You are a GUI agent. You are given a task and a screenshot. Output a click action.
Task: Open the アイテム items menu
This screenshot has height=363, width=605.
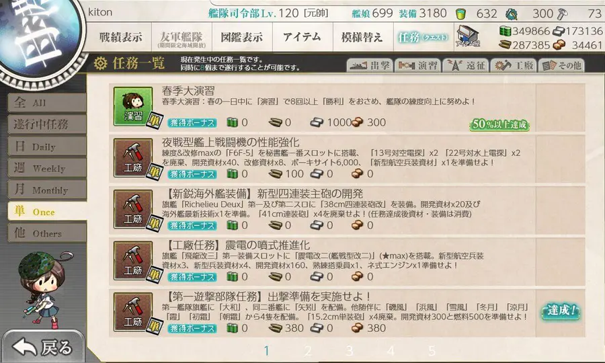[x=302, y=37]
